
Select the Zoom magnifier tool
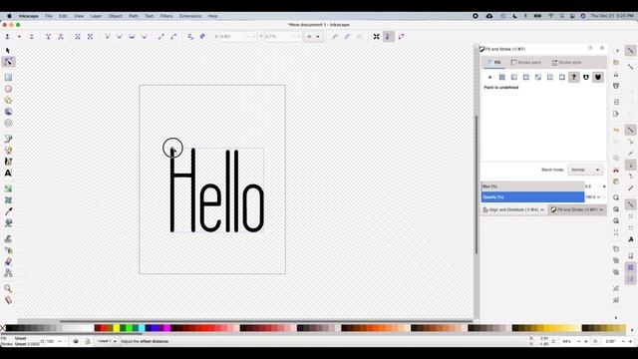[x=8, y=288]
